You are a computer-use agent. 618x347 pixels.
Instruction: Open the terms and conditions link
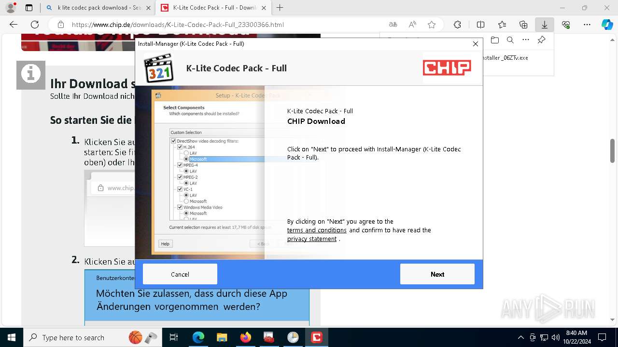pos(317,230)
